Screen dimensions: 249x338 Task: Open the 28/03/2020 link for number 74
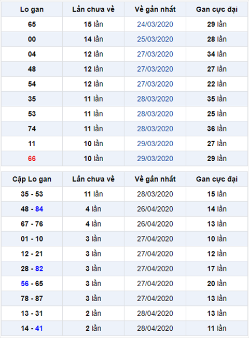[x=155, y=129]
